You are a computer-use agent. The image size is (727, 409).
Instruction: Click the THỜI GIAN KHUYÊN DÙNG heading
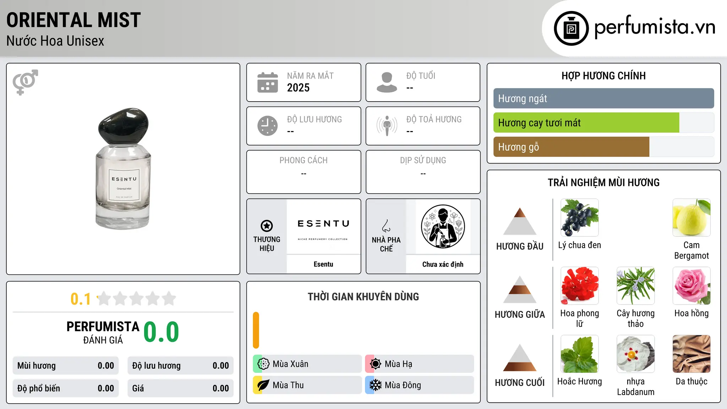click(363, 296)
